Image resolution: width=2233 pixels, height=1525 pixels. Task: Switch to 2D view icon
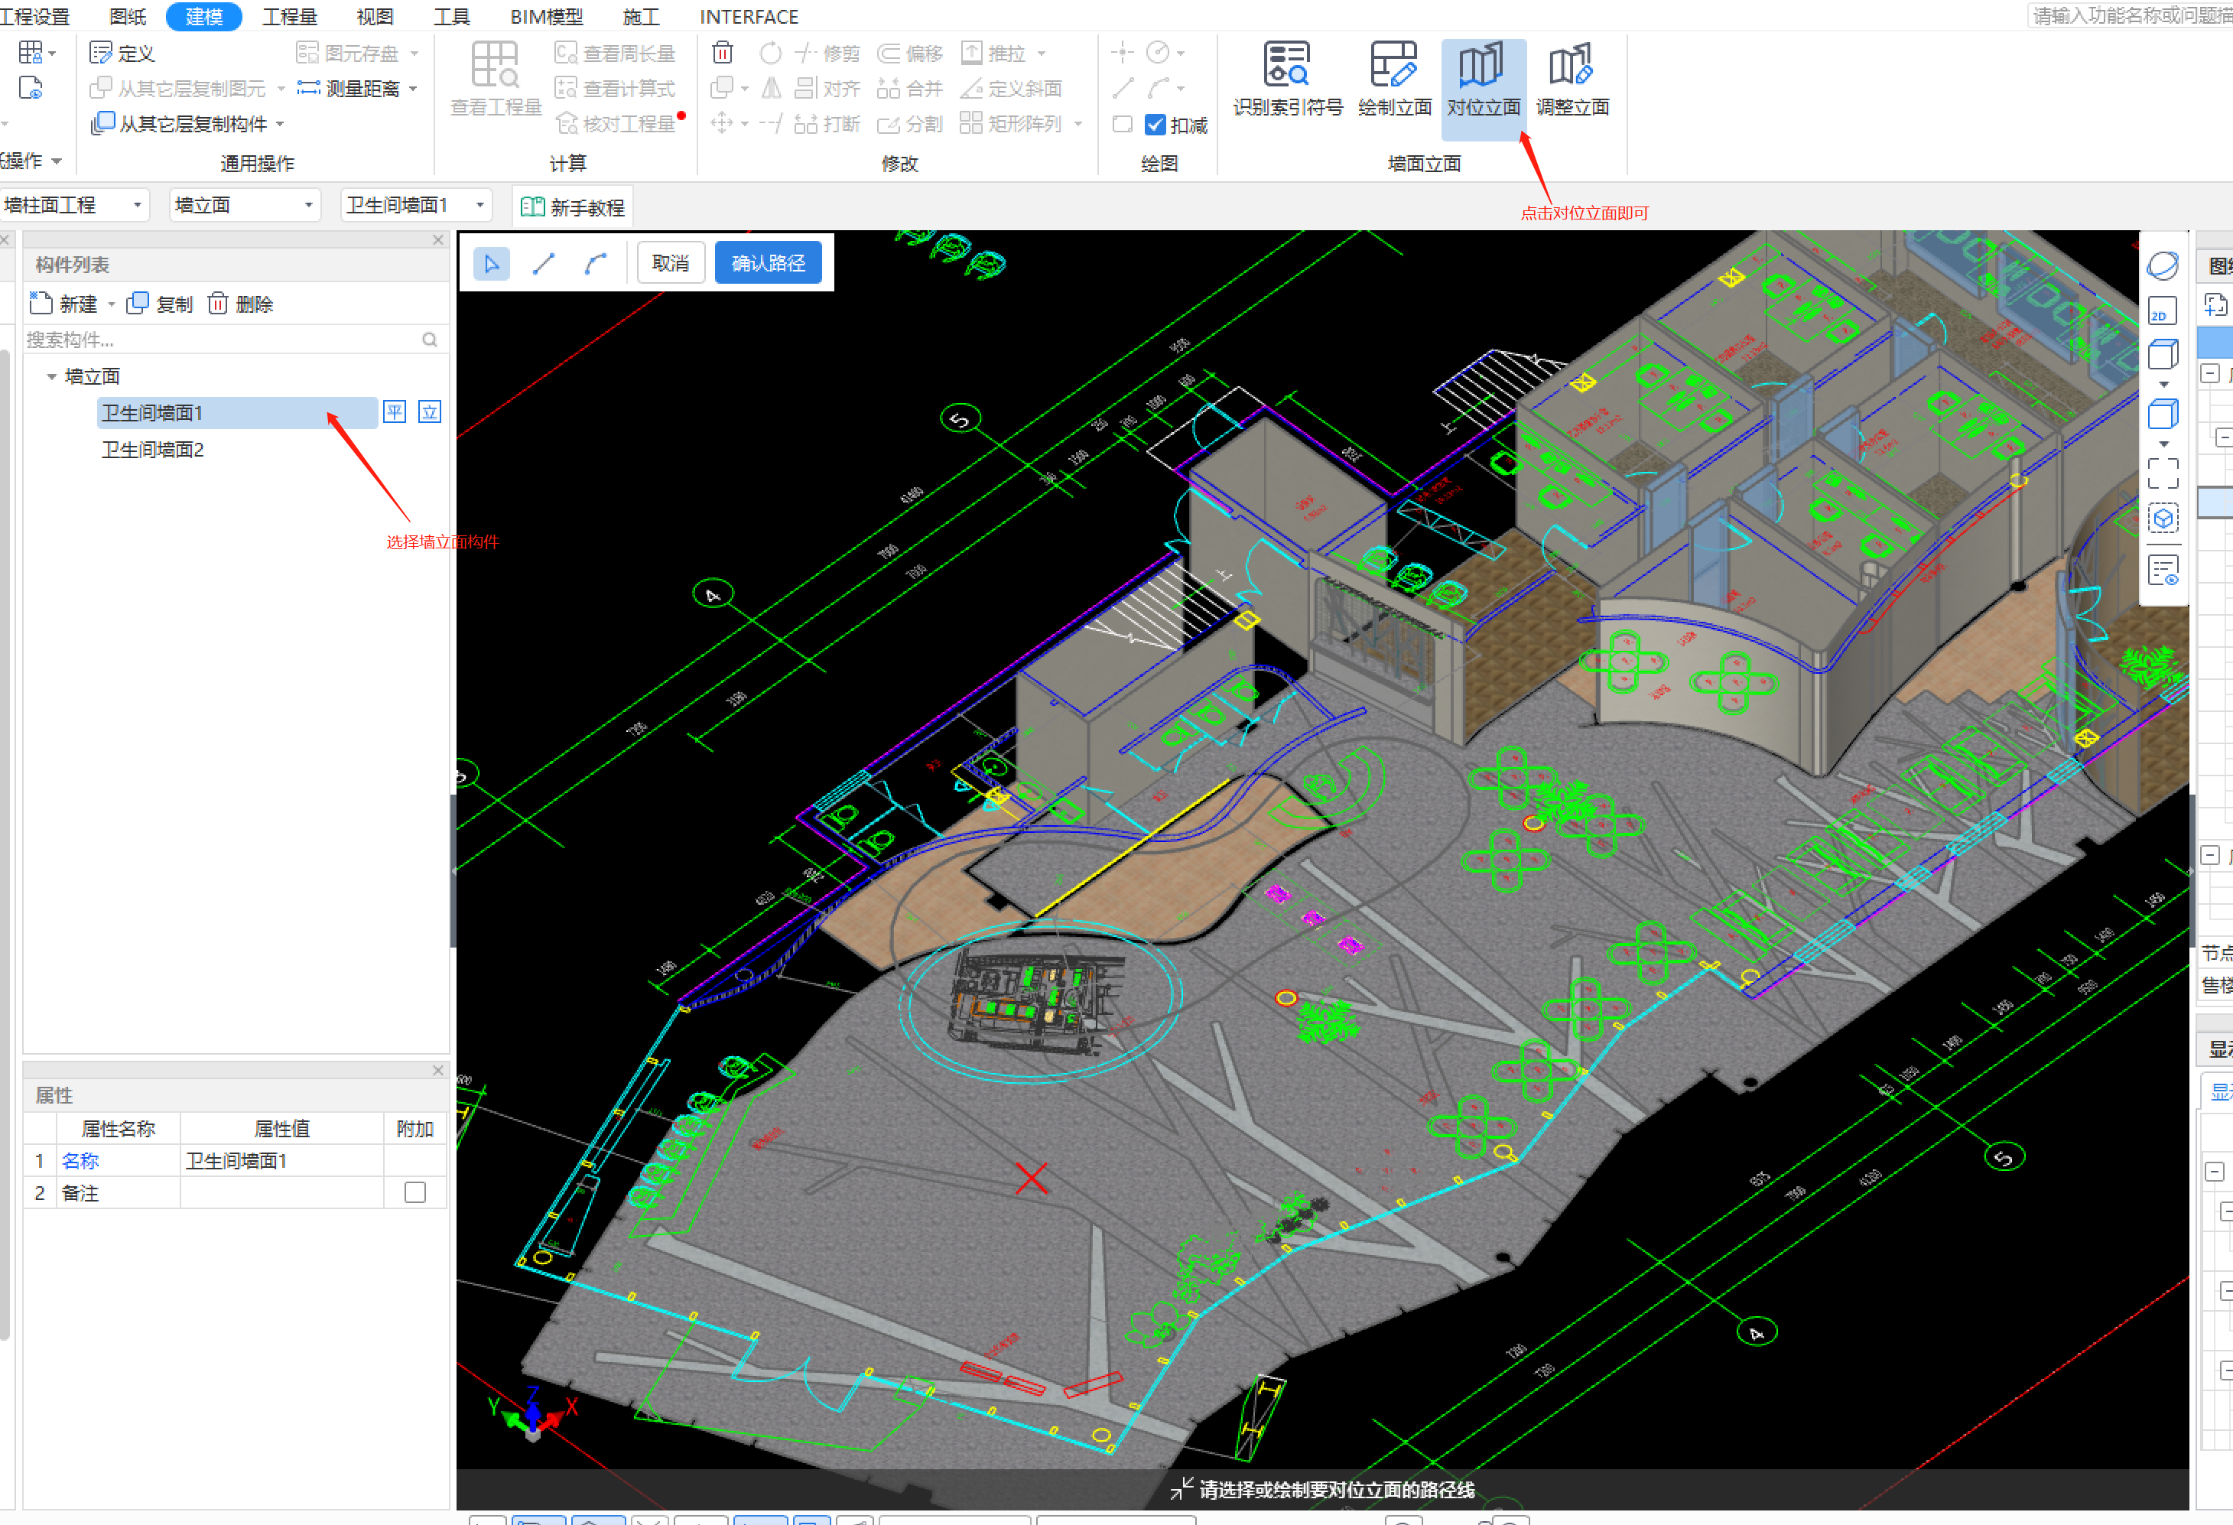(x=2162, y=311)
